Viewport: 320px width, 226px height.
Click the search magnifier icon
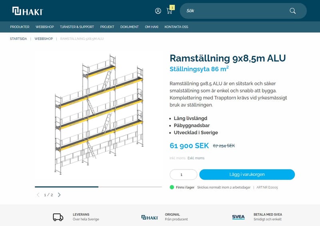point(293,11)
